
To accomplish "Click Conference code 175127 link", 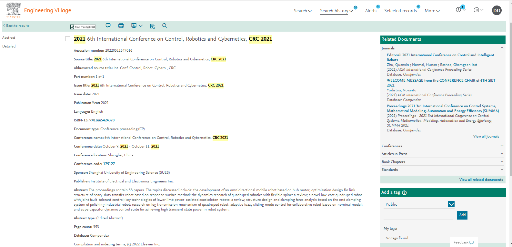I will 109,164.
